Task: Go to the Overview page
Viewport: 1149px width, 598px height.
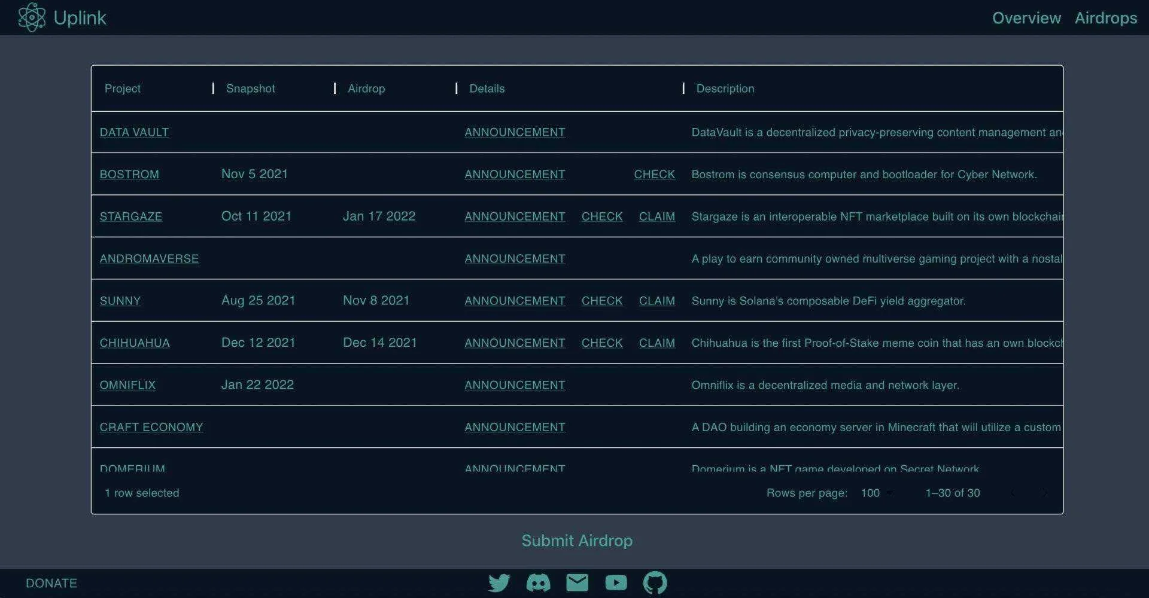Action: (1026, 18)
